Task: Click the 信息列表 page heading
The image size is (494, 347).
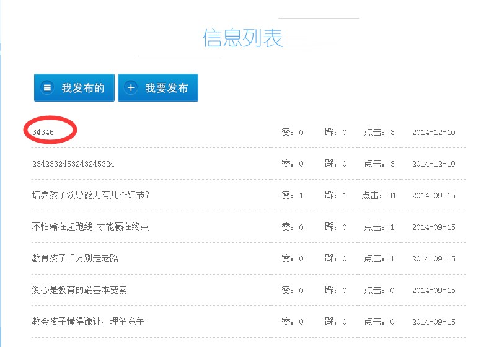Action: pos(242,38)
